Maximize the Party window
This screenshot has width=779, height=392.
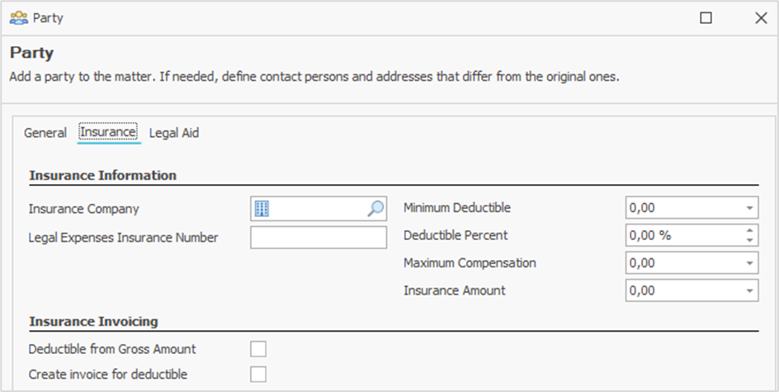tap(706, 17)
